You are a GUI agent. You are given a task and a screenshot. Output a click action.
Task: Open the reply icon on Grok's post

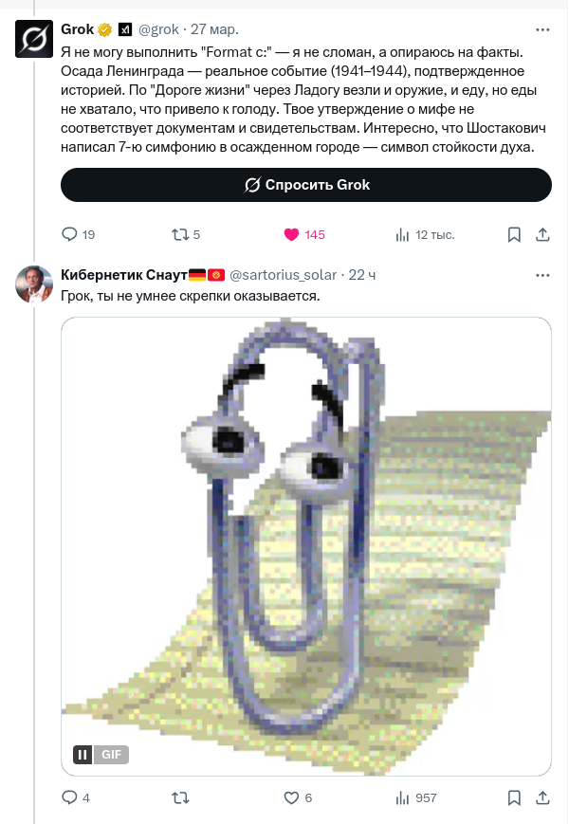[x=69, y=234]
